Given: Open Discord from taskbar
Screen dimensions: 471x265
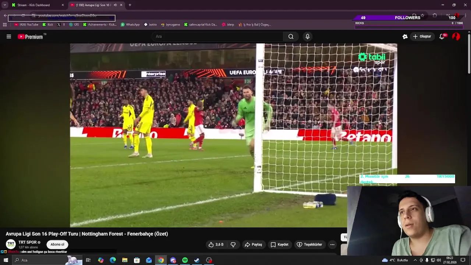Looking at the screenshot, I should point(173,260).
